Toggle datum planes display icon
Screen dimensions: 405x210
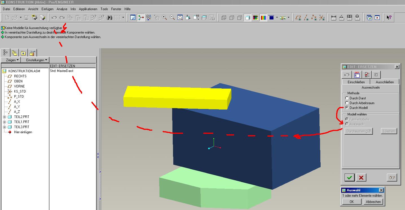coord(298,17)
